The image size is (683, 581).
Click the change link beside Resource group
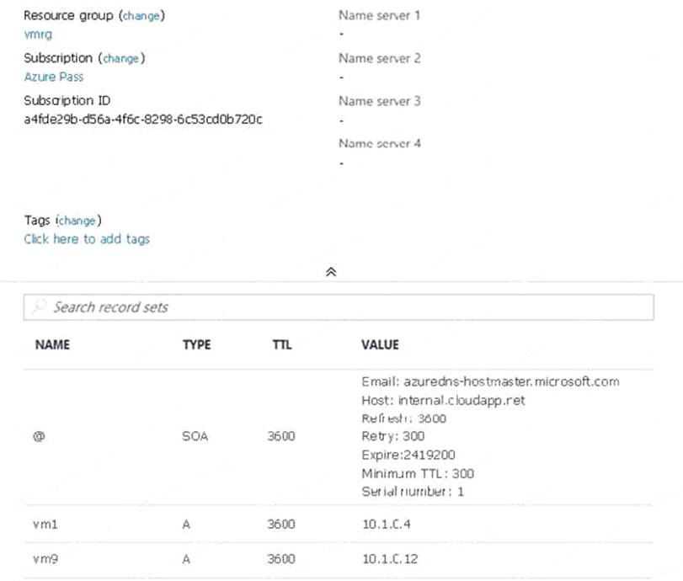click(x=141, y=16)
